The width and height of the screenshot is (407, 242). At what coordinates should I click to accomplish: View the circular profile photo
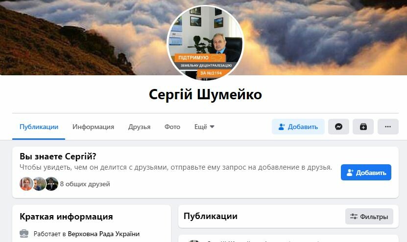205,43
